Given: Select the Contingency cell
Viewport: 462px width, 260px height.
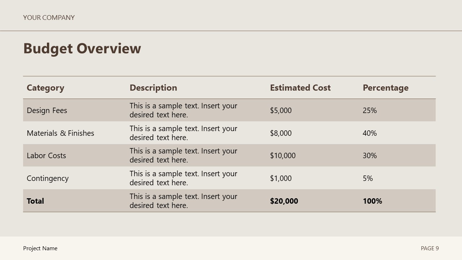Looking at the screenshot, I should [x=48, y=178].
